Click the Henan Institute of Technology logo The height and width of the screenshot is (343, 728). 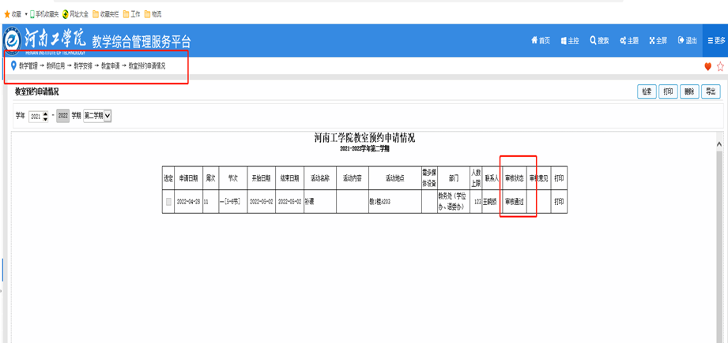click(13, 40)
